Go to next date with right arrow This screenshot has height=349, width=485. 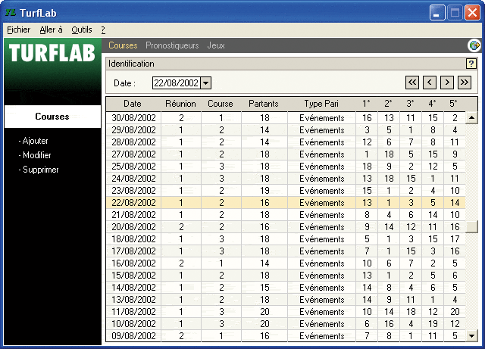point(447,83)
